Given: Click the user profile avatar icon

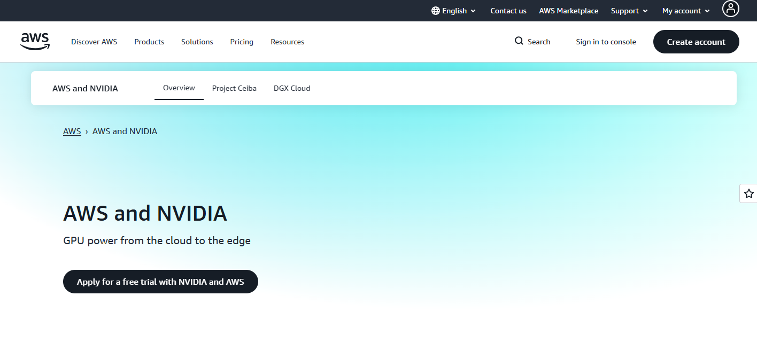Looking at the screenshot, I should point(730,9).
